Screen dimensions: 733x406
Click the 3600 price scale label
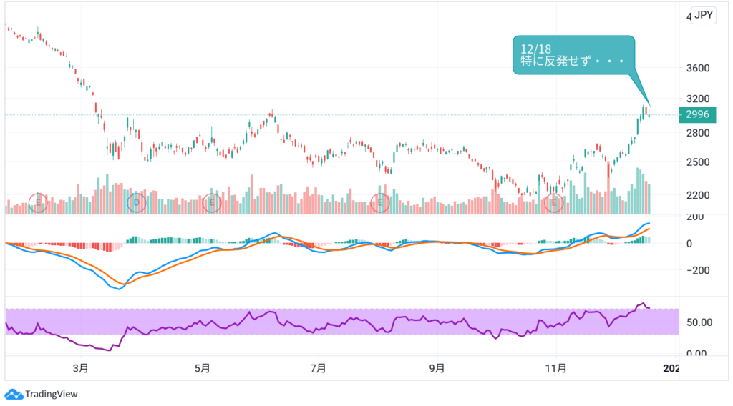[x=696, y=69]
